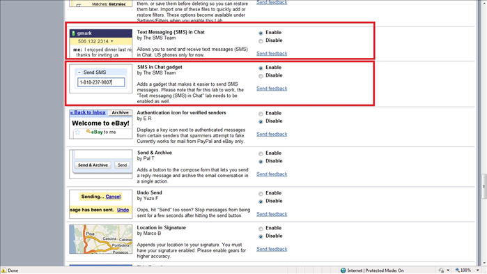
Task: Collapse the Send SMS gadget minus icon
Action: pos(79,72)
